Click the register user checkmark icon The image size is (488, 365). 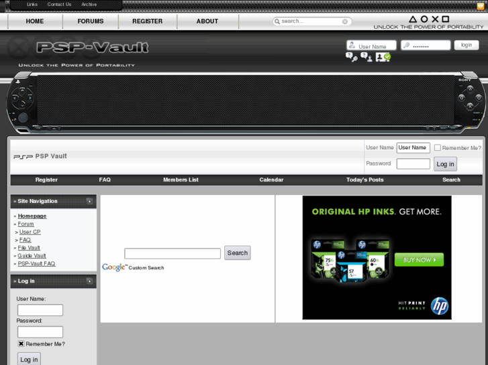[383, 57]
